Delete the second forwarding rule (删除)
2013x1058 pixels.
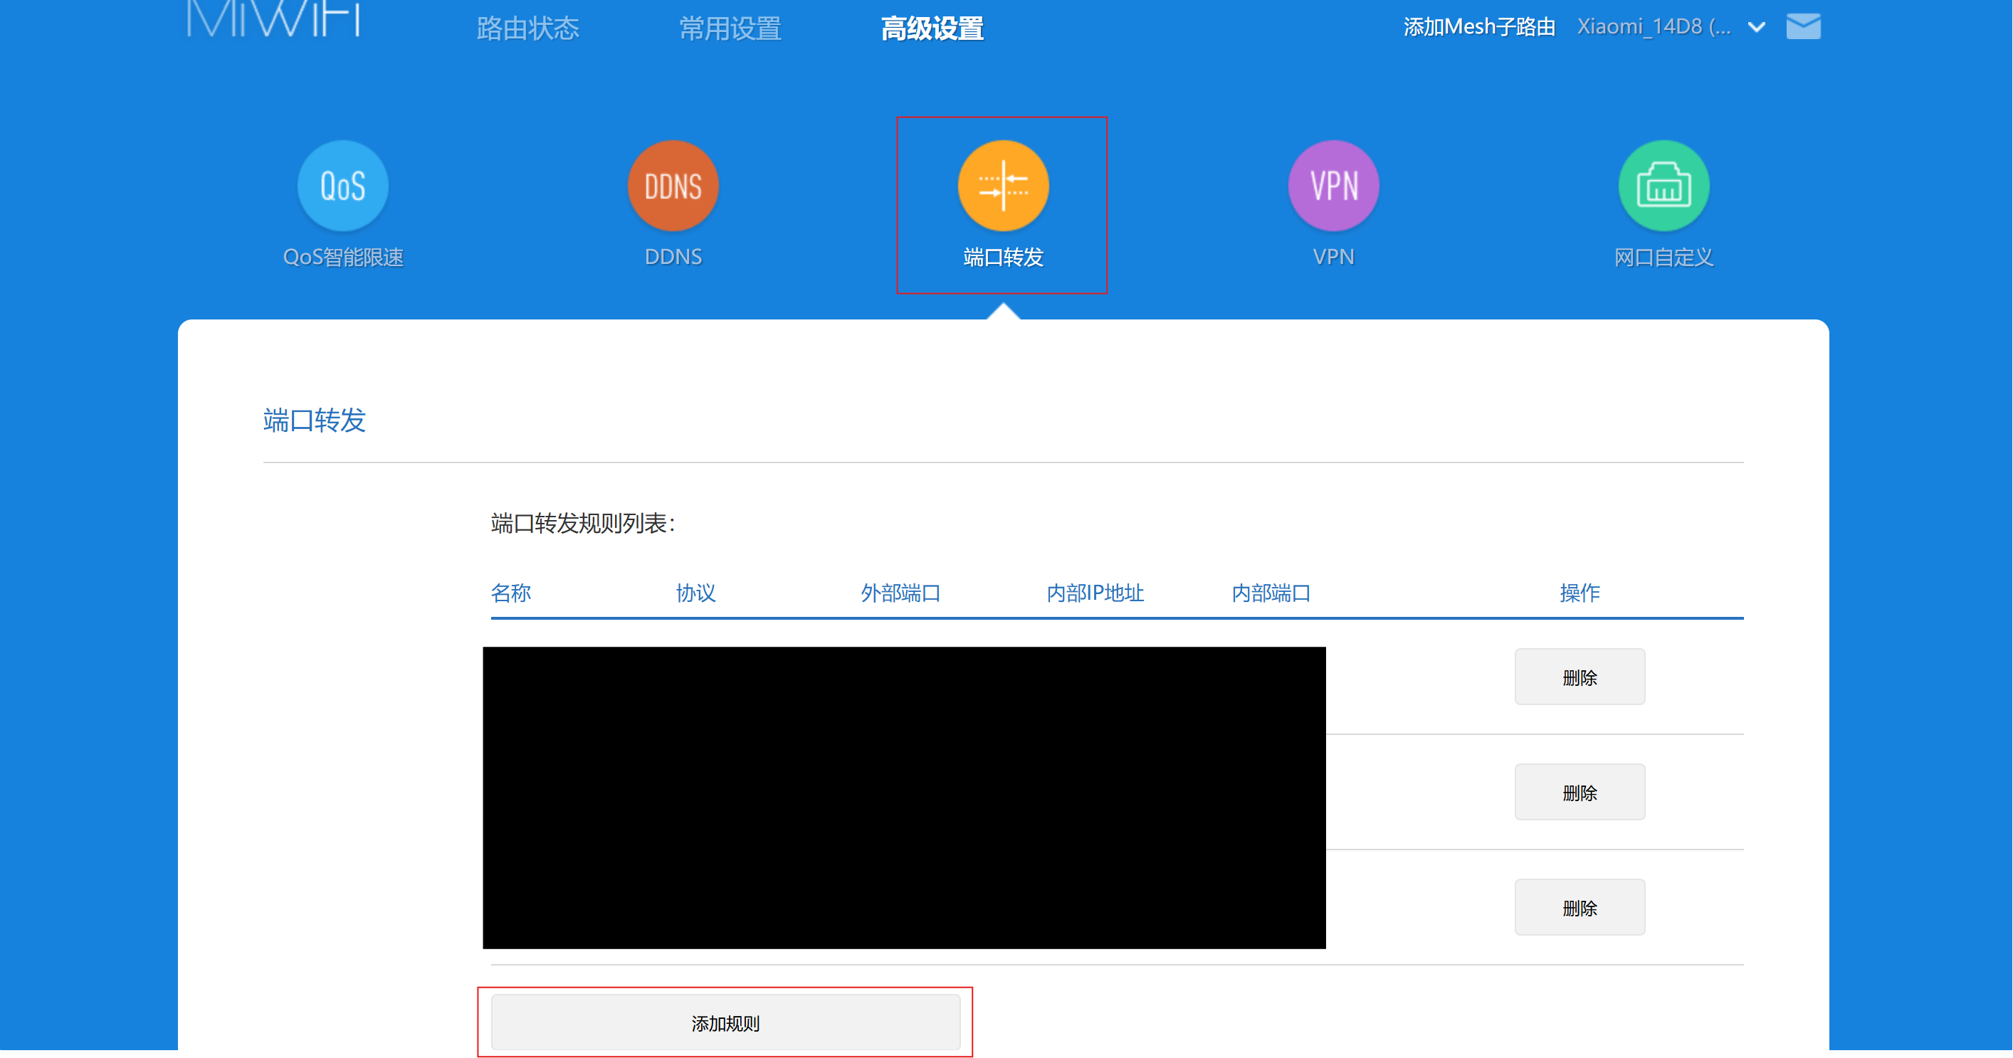click(1580, 793)
